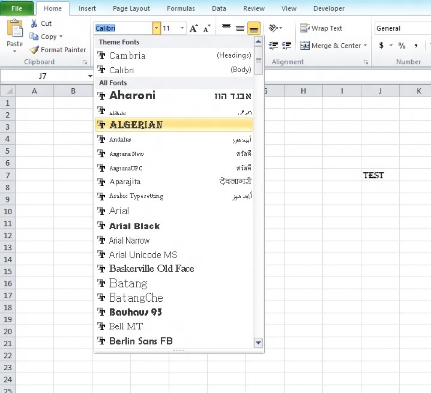The height and width of the screenshot is (393, 431).
Task: Open the font size dropdown
Action: click(183, 28)
